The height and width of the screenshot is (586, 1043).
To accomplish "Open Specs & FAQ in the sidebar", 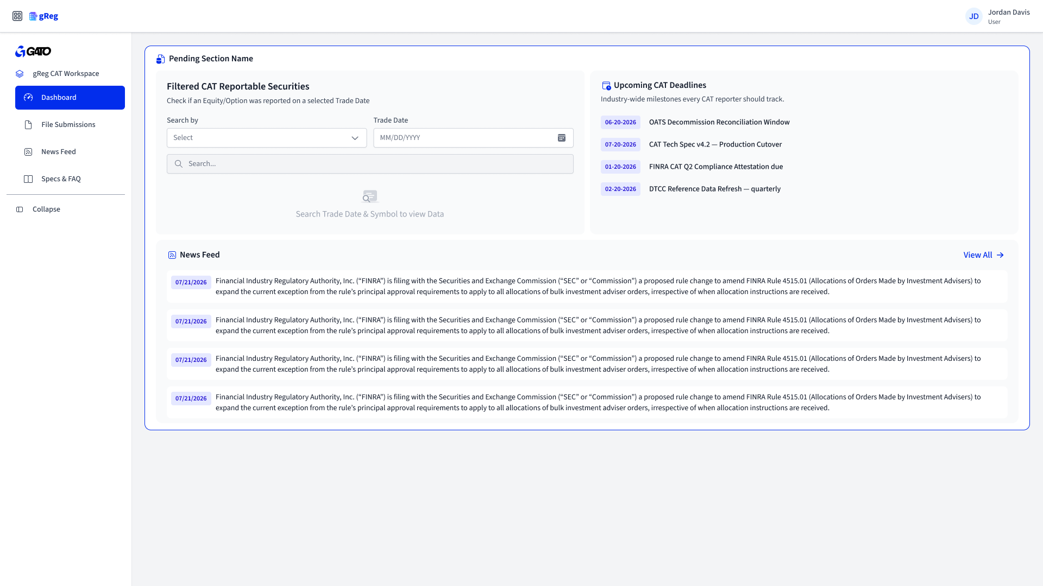I will 70,179.
